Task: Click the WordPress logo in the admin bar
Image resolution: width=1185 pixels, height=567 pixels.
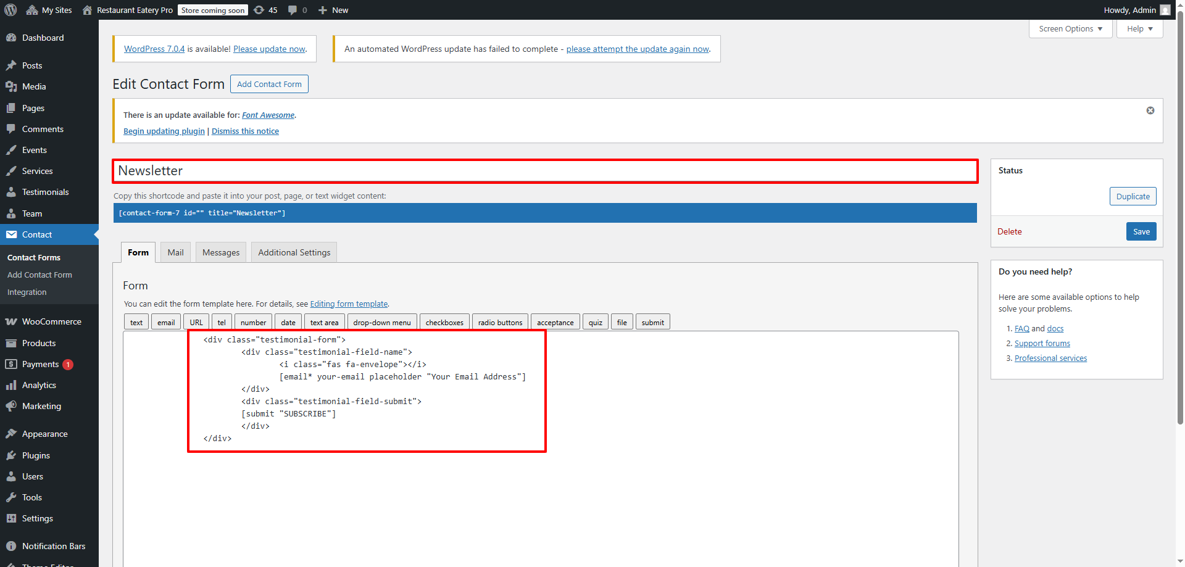Action: [x=10, y=10]
